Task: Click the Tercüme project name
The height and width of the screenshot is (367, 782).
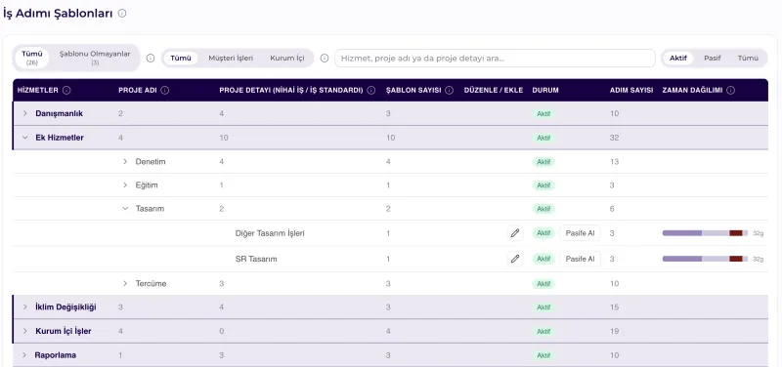Action: 152,283
